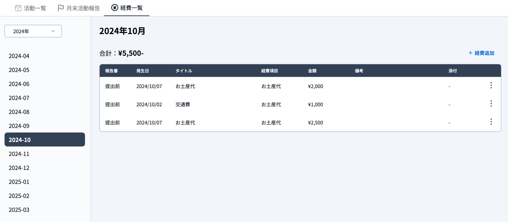Click the 経費追加 add expense button
508x222 pixels.
[x=481, y=53]
